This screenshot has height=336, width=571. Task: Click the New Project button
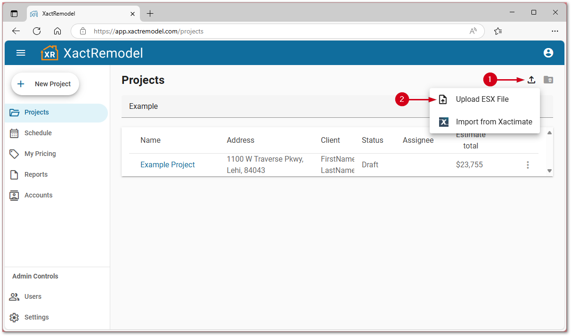point(45,84)
